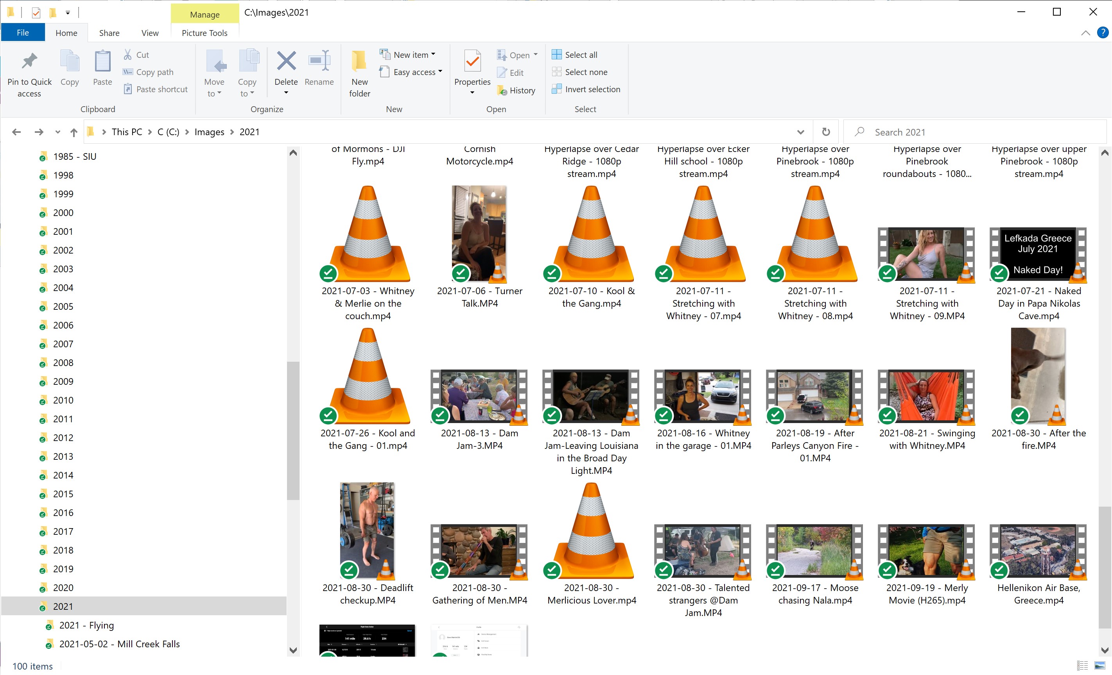The height and width of the screenshot is (675, 1112).
Task: Click Select all
Action: tap(574, 55)
